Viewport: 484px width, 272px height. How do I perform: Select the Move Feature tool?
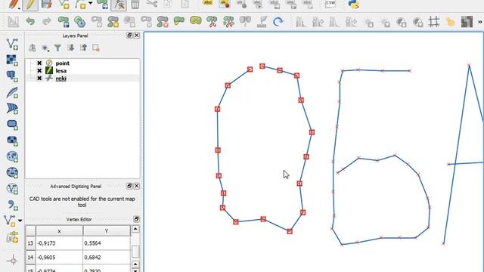point(103,5)
